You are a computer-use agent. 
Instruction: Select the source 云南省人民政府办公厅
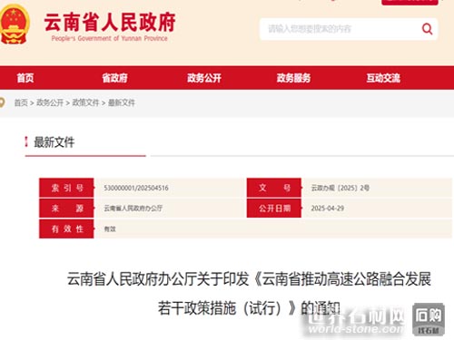point(133,208)
